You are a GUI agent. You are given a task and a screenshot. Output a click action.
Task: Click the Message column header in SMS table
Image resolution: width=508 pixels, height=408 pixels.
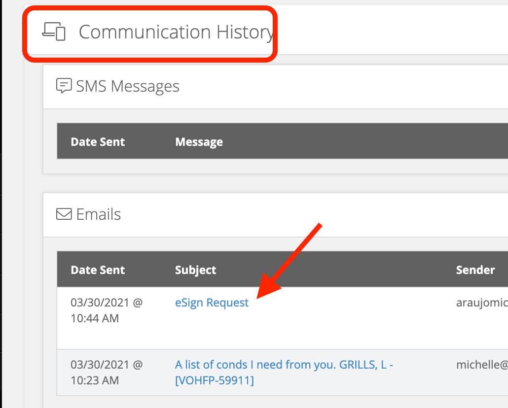(x=199, y=141)
